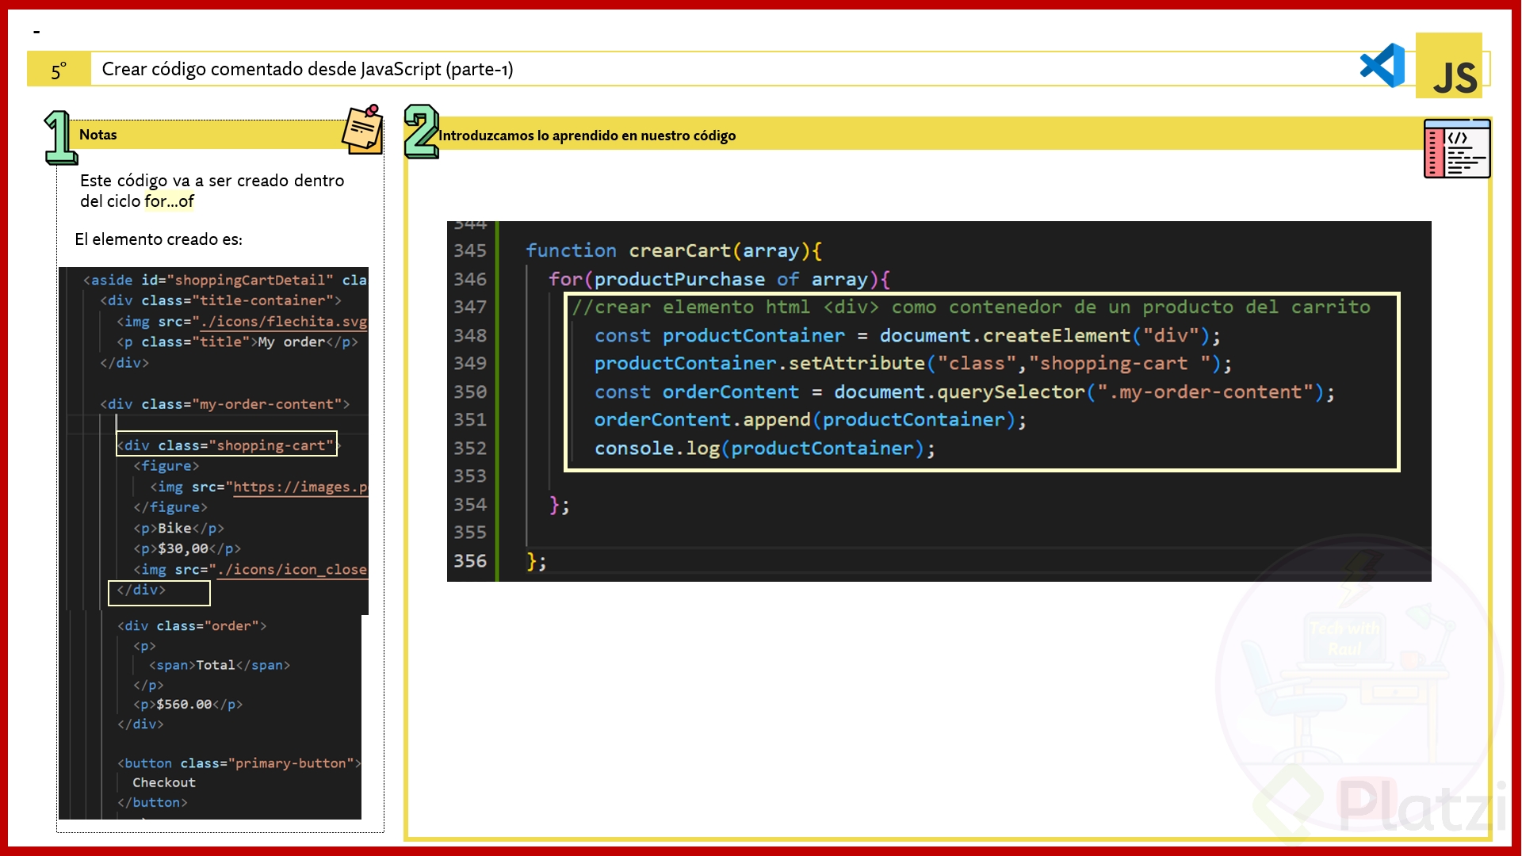The image size is (1522, 856).
Task: Click 'function crearCart(array){' code line
Action: pyautogui.click(x=674, y=250)
